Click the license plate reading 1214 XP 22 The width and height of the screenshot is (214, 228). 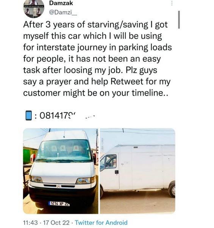click(x=59, y=204)
